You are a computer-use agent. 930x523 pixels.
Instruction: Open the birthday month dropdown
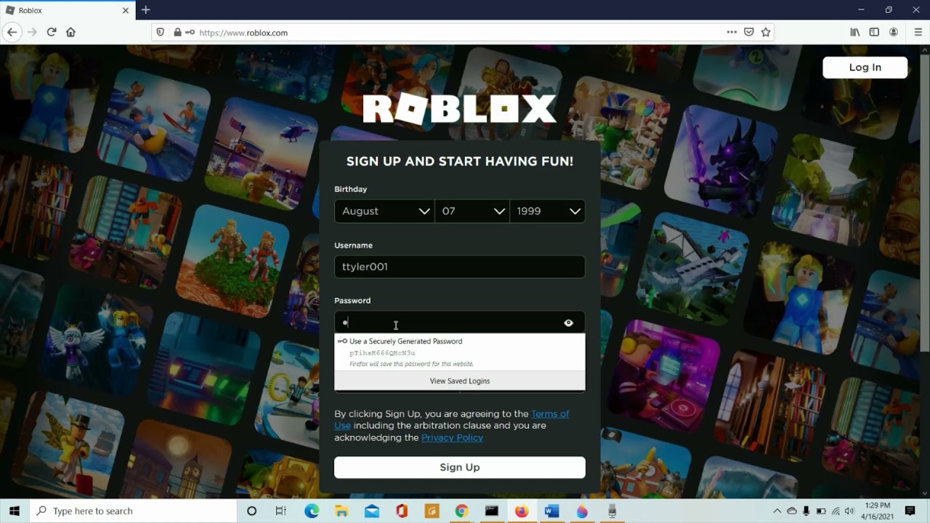coord(384,211)
